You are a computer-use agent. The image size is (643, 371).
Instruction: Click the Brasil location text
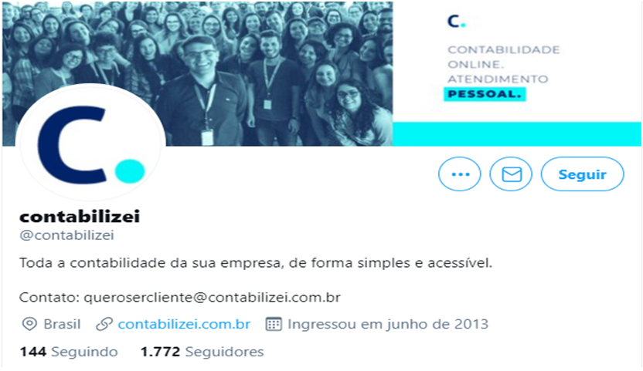pyautogui.click(x=62, y=324)
